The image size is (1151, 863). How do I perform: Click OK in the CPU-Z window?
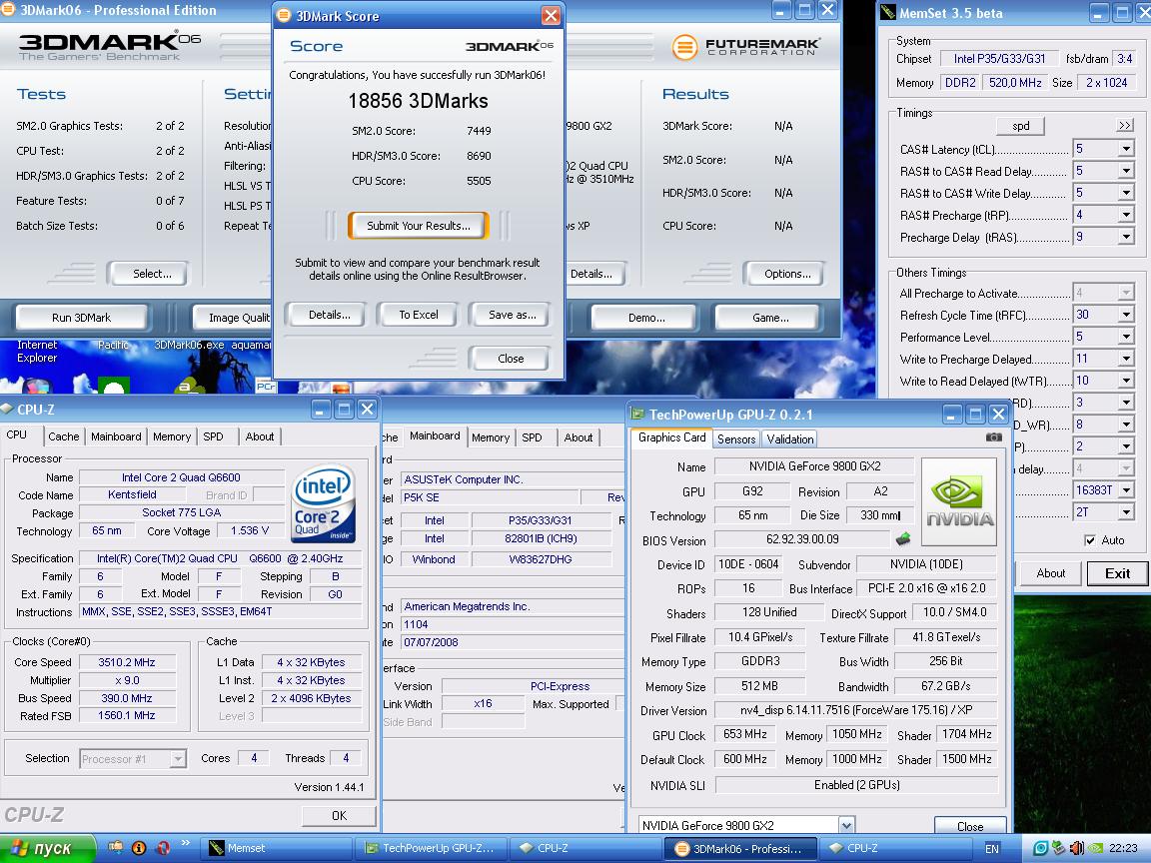click(339, 815)
